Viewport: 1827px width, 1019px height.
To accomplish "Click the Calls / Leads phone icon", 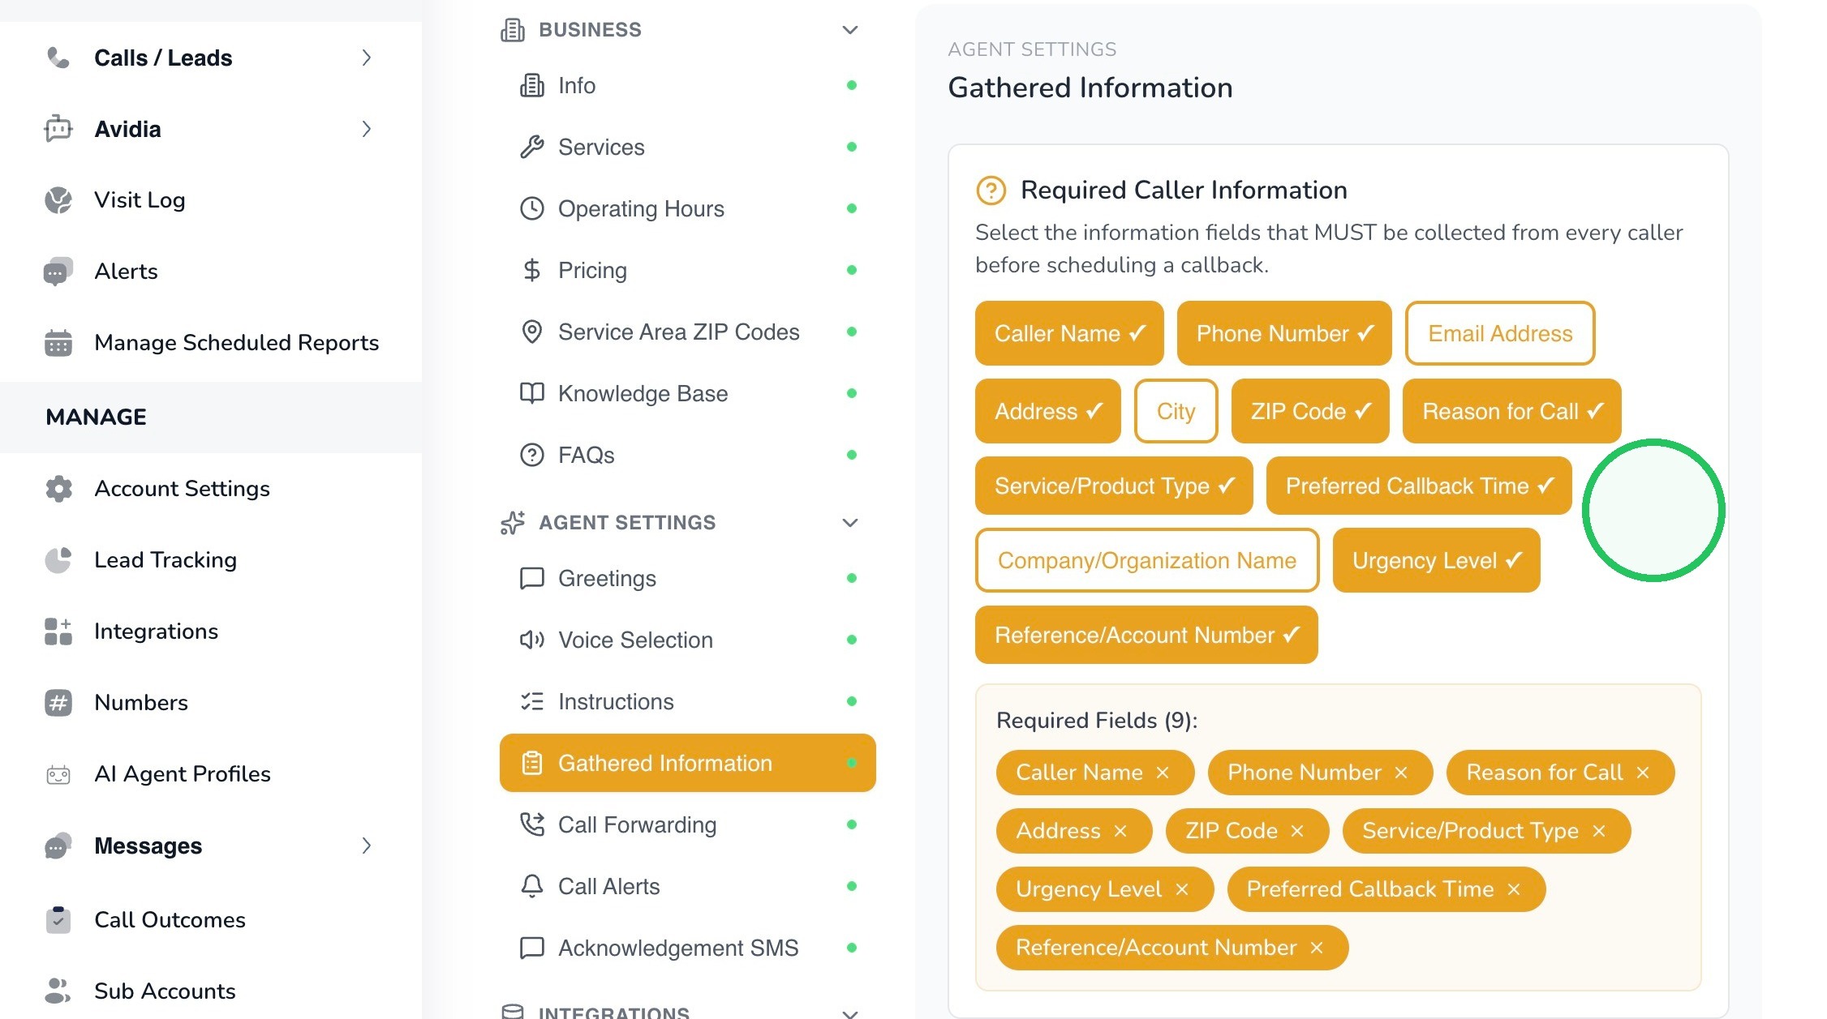I will tap(58, 58).
